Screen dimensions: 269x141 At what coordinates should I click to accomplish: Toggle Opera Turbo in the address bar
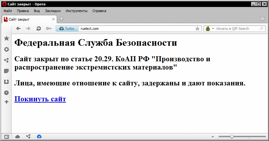tap(67, 29)
